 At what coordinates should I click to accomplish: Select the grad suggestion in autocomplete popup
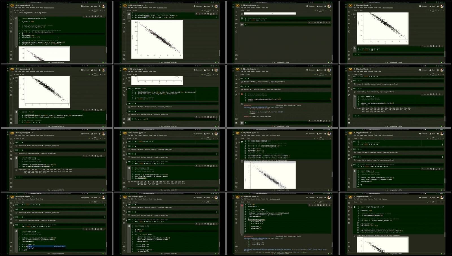coord(31,246)
